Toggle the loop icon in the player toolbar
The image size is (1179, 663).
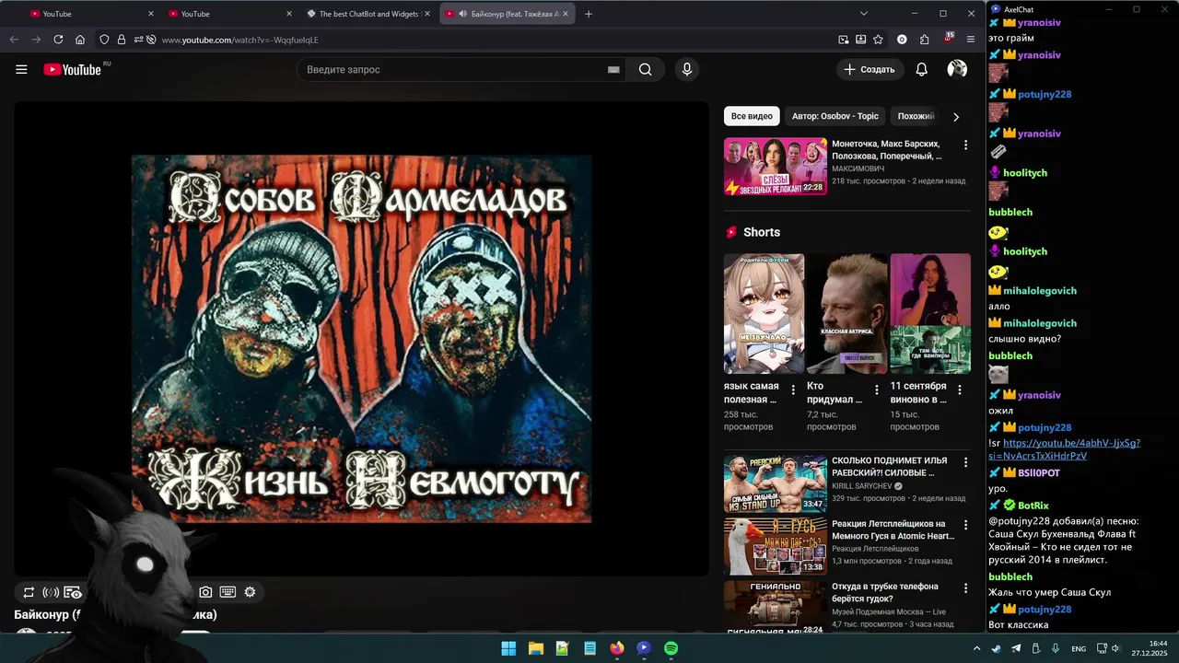[x=29, y=592]
